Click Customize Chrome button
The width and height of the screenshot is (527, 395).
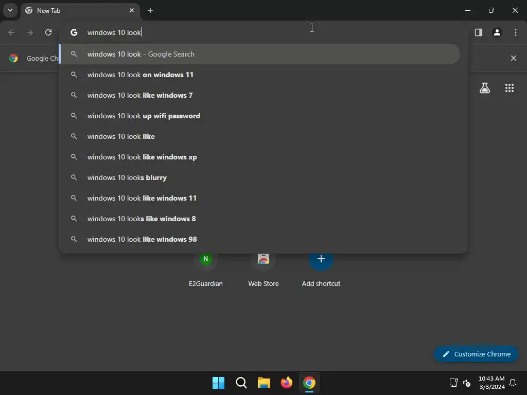pos(476,354)
